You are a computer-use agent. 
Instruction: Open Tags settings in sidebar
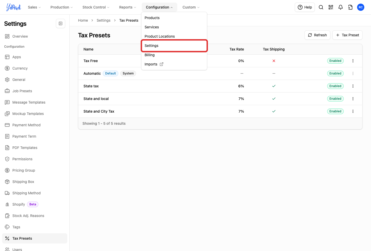pos(35,227)
